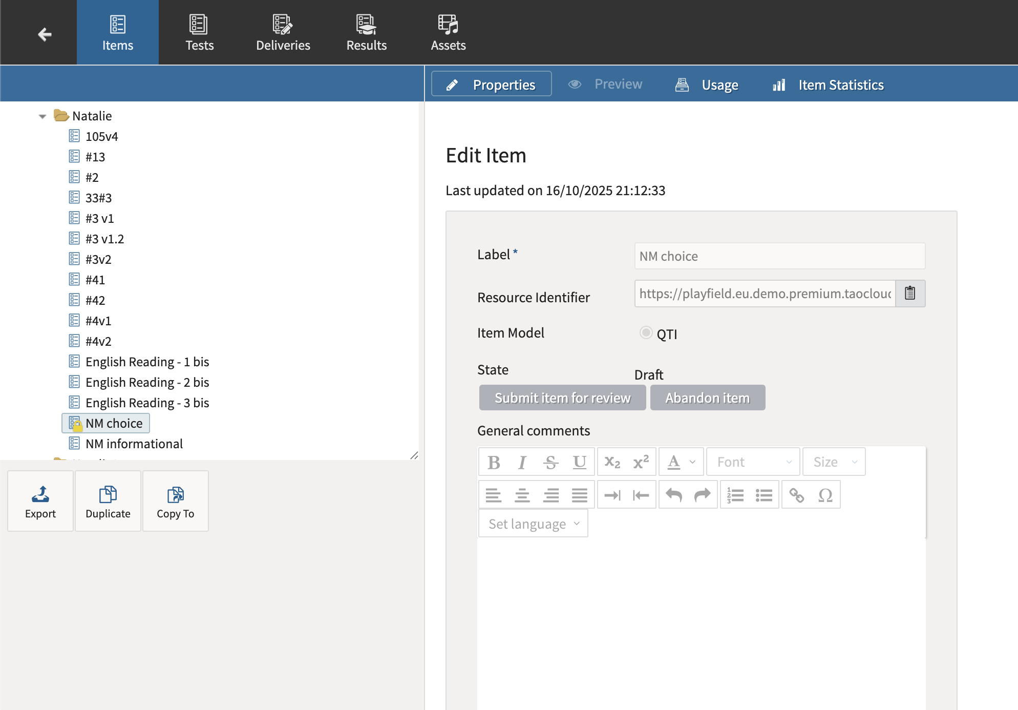Insert link using chain icon

(796, 495)
